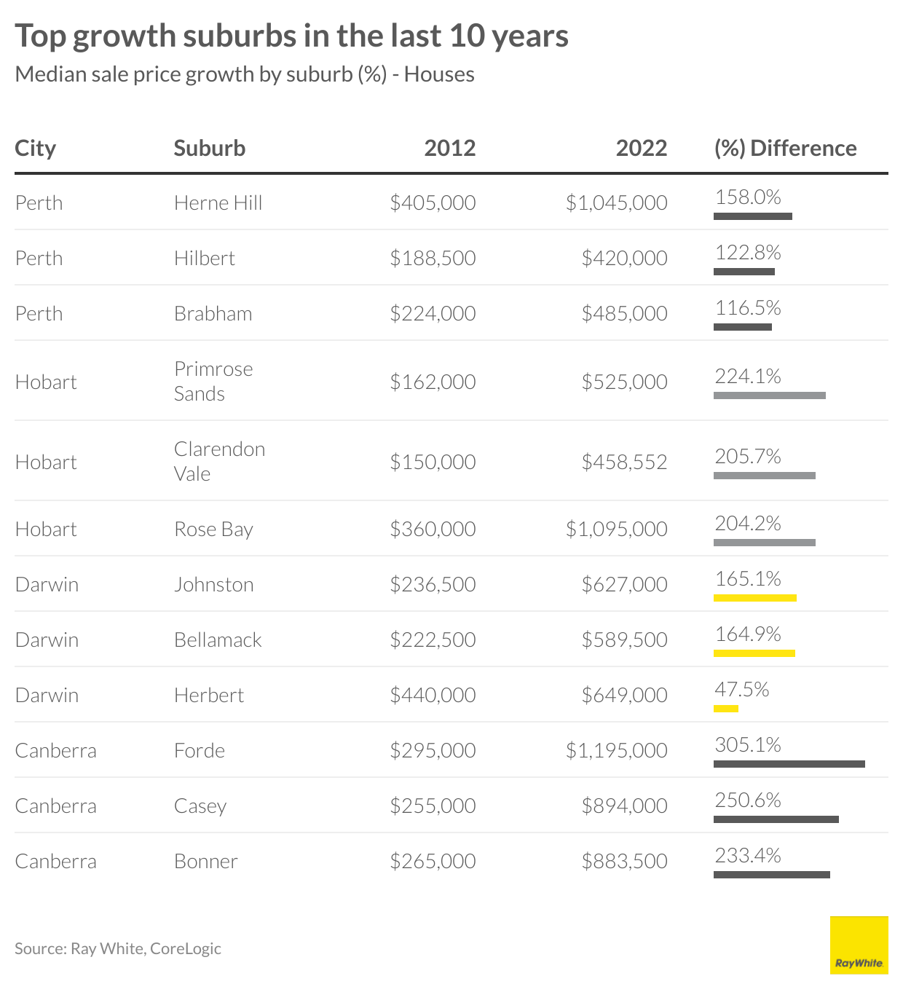The image size is (903, 992).
Task: Select the Casey 2012 price $255,000
Action: pos(433,806)
